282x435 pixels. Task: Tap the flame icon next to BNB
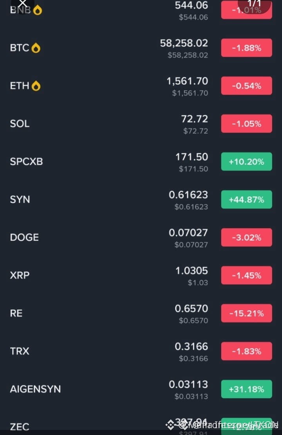tap(37, 10)
